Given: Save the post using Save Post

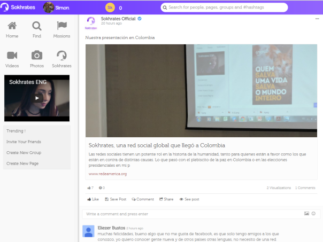Looking at the screenshot, I should point(115,199).
